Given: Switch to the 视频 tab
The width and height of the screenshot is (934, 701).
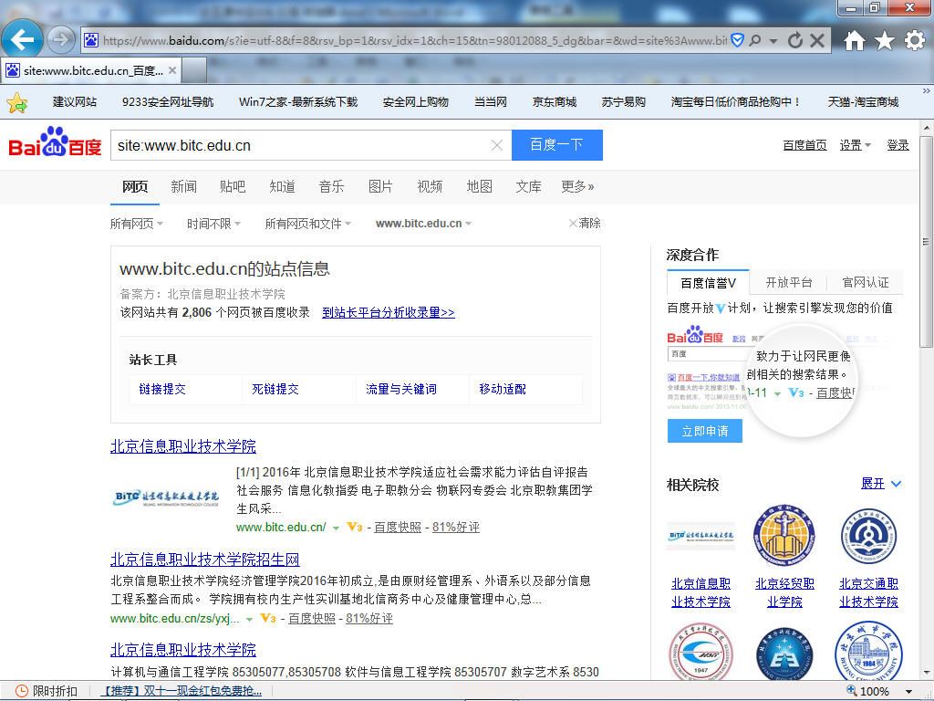Looking at the screenshot, I should coord(430,186).
